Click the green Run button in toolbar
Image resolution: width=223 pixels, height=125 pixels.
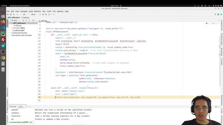40,15
